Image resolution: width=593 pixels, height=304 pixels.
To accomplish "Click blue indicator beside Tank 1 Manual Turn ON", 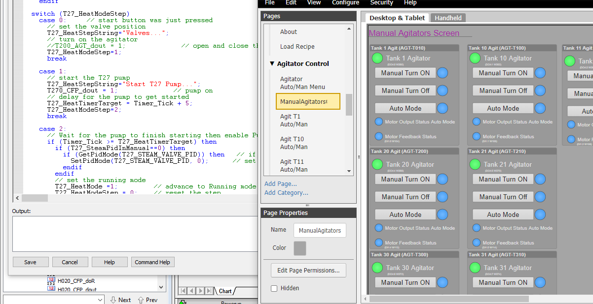I will (442, 73).
